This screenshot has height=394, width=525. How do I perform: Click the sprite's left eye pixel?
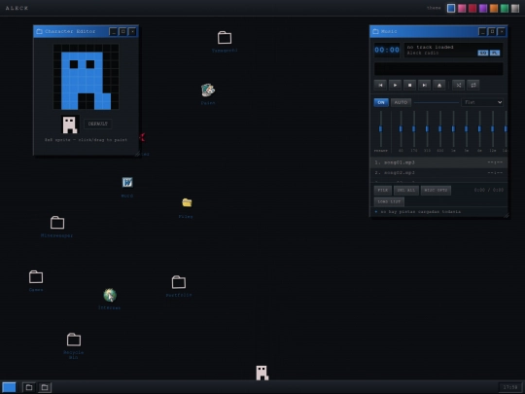(x=74, y=64)
